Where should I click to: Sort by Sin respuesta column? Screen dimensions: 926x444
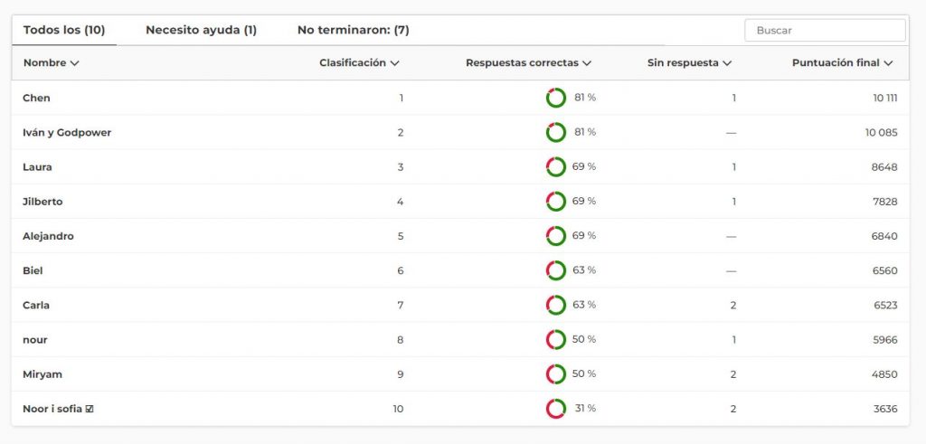(x=689, y=63)
